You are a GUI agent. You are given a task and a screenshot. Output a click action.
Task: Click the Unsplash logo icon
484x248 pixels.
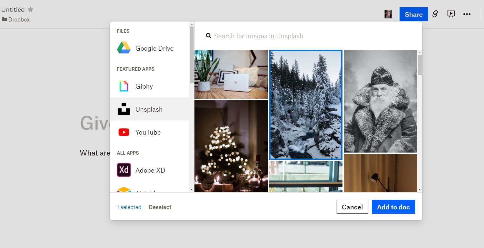(x=124, y=109)
